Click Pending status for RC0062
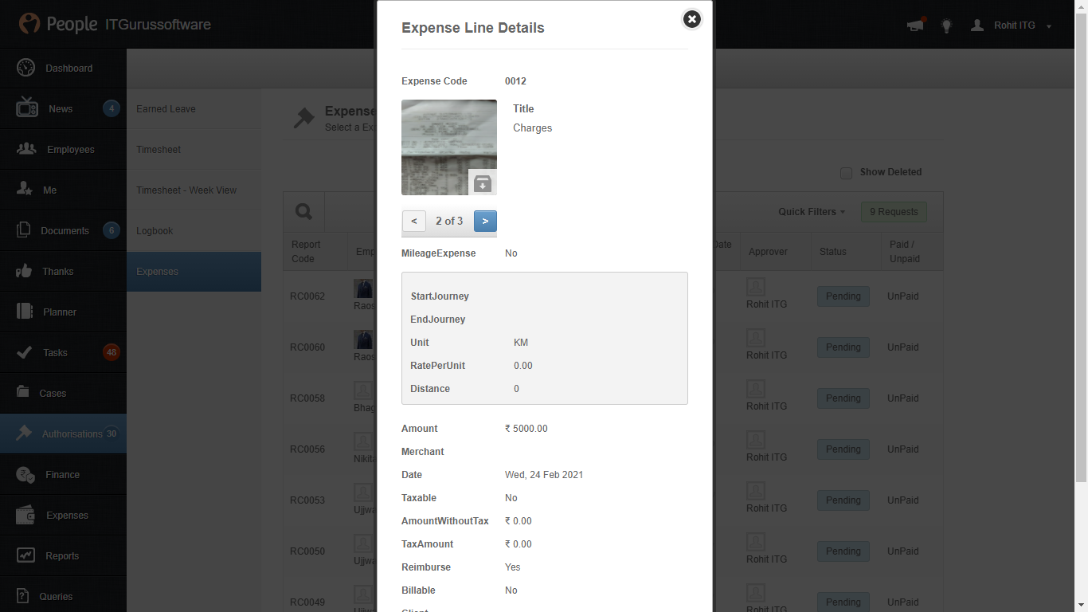 tap(843, 296)
